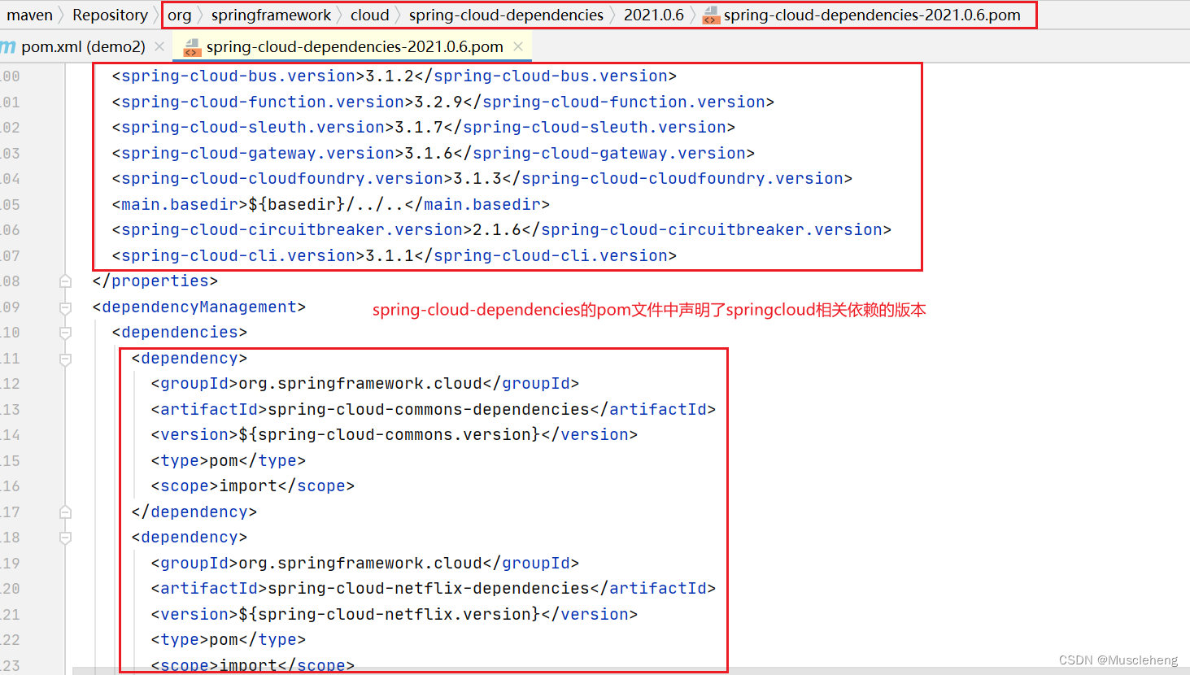Click groupId line above spring-cloud-commons-dependencies
This screenshot has height=675, width=1190.
364,383
